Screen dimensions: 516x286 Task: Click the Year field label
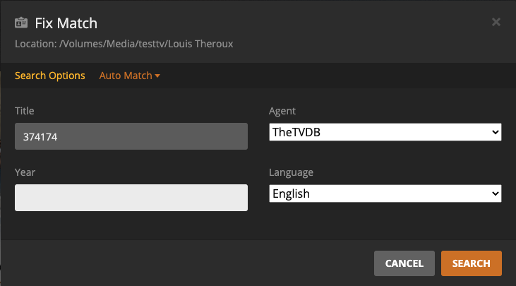(x=25, y=172)
